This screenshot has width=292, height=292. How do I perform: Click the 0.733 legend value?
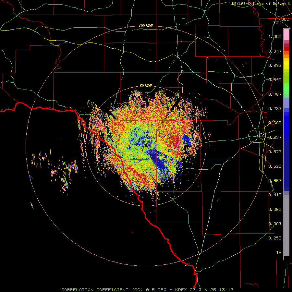[x=275, y=109]
